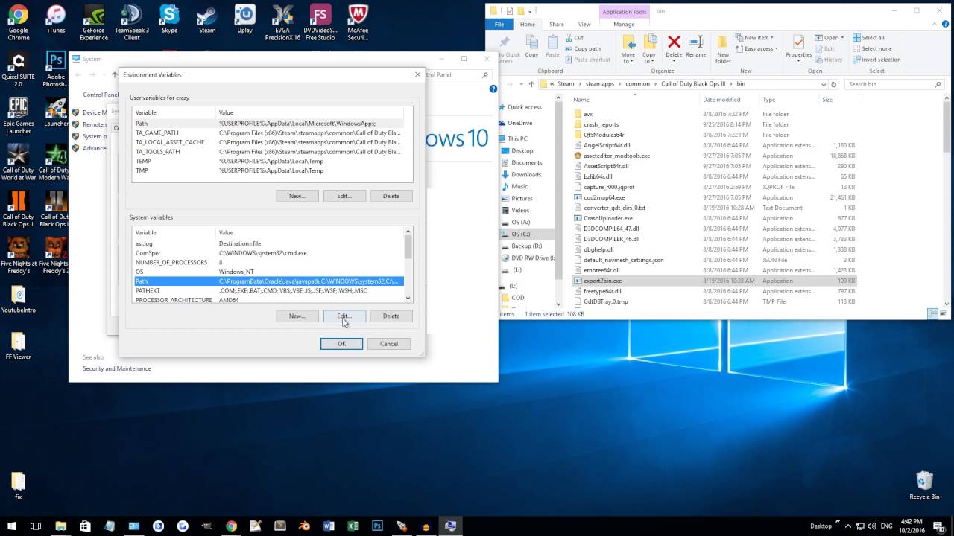The height and width of the screenshot is (536, 954).
Task: Select the TA_GAME_PATH user variable row
Action: (x=268, y=133)
